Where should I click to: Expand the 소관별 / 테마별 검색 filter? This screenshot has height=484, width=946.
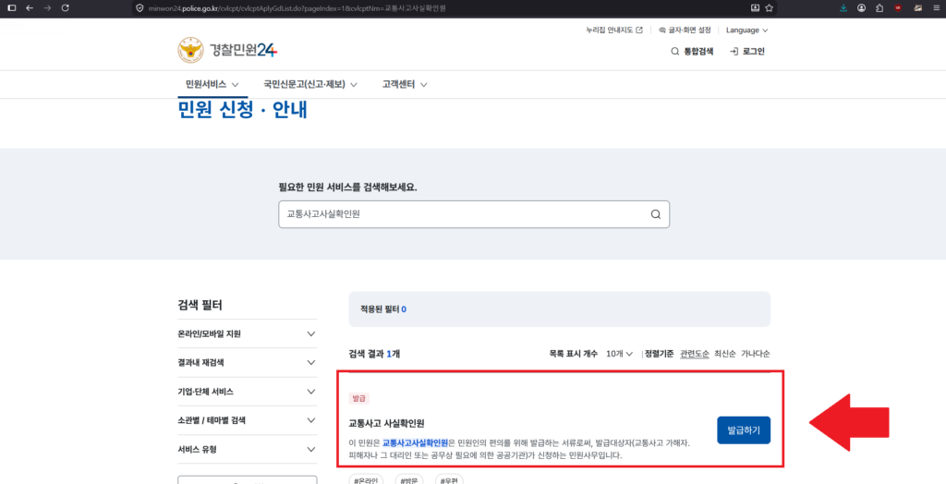pyautogui.click(x=247, y=420)
